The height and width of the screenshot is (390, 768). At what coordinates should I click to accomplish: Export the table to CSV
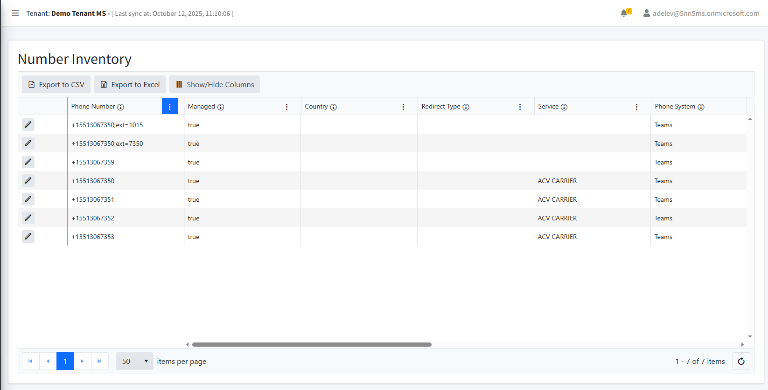56,84
